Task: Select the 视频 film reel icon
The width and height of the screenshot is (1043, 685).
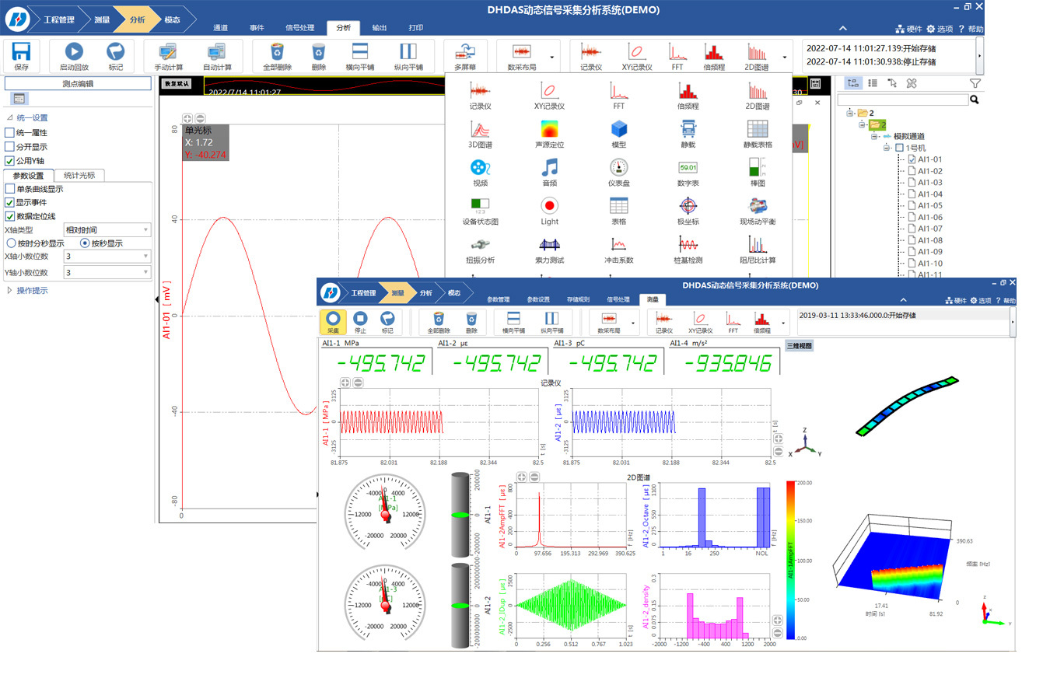Action: tap(480, 167)
